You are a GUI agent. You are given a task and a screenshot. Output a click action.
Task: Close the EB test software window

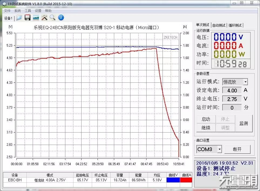click(x=252, y=3)
